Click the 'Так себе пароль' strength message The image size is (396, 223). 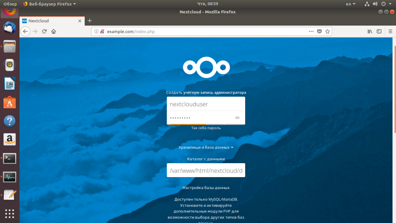[x=206, y=128]
